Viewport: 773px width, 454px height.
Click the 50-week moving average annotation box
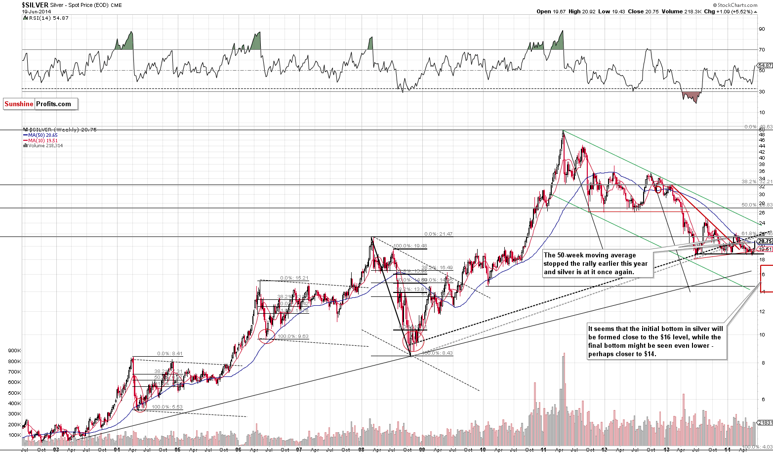[598, 264]
